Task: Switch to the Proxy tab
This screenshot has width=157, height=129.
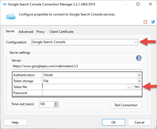Action: [x=40, y=32]
